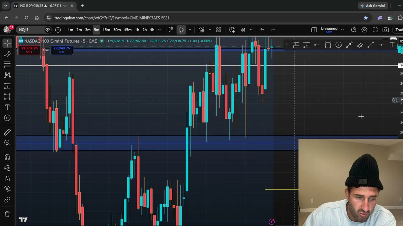
Task: Undo the last chart action
Action: pos(262,30)
